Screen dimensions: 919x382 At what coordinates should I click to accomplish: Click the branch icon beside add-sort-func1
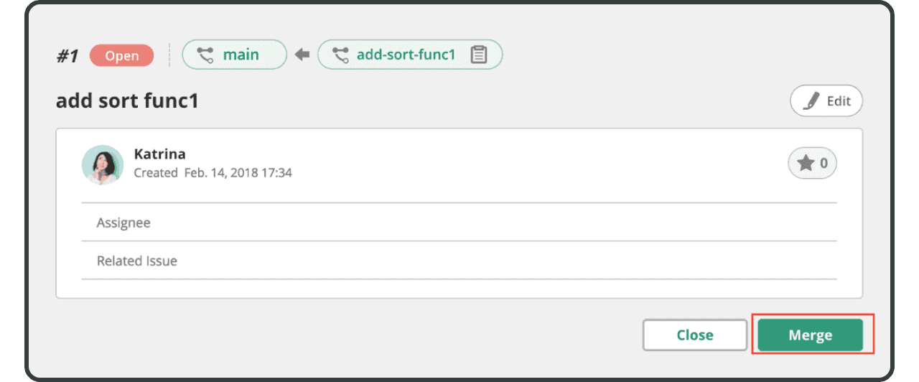[341, 55]
